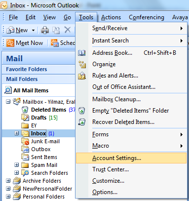Open the Instant Search submenu
189x201 pixels.
pyautogui.click(x=131, y=40)
